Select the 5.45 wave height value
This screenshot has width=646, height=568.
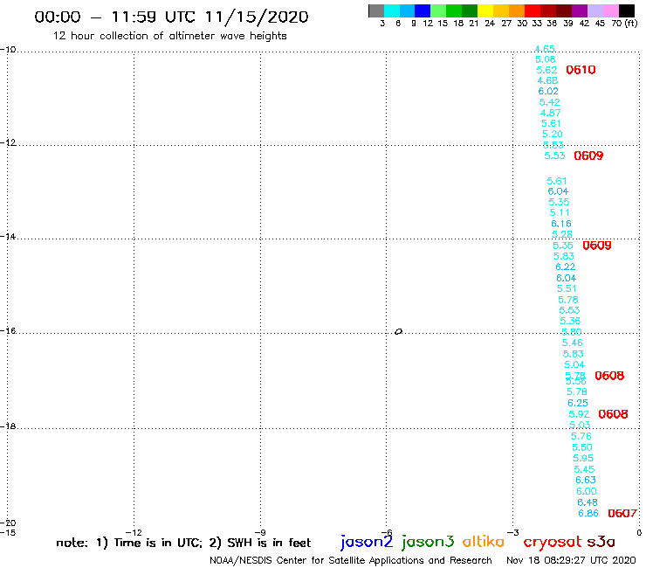585,469
